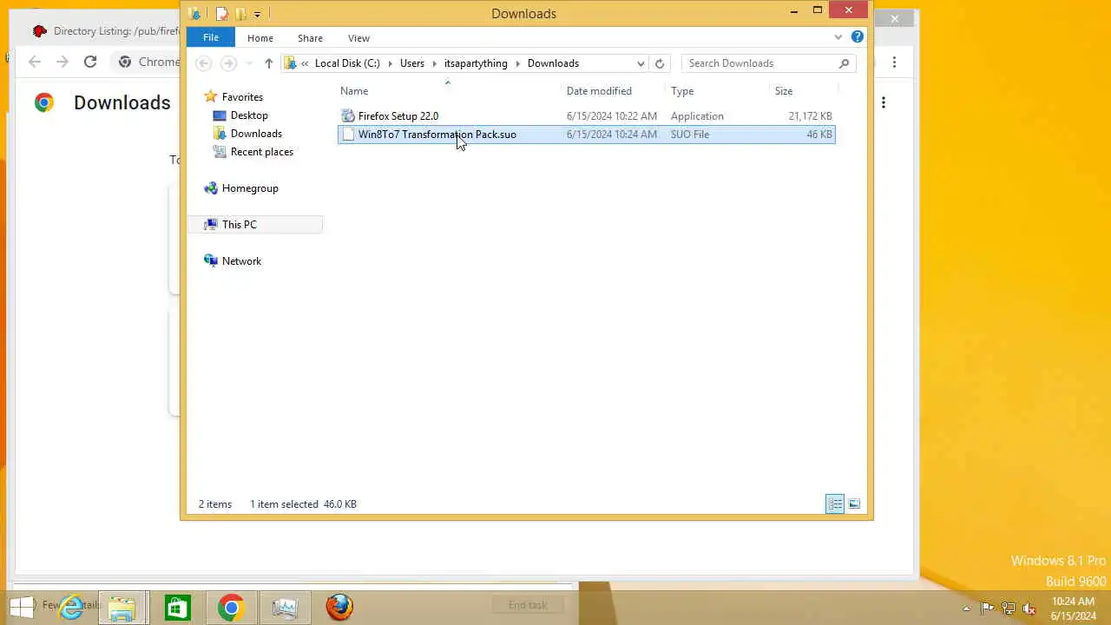Open Chrome Downloads page three-dot menu
1111x625 pixels.
point(884,102)
